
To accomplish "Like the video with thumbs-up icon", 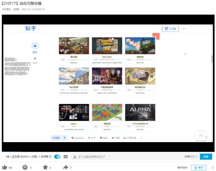I will [5, 168].
